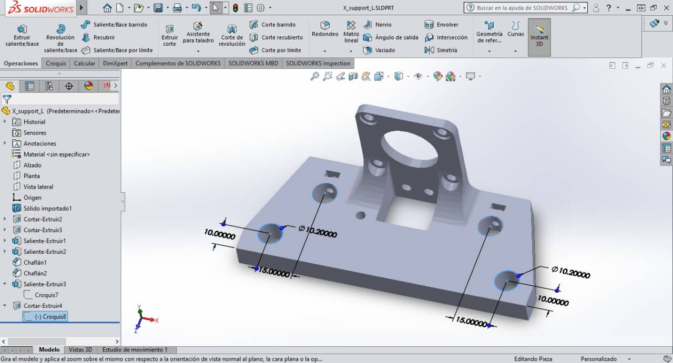The height and width of the screenshot is (363, 673).
Task: Select Extruir saliente/base tool
Action: [x=22, y=36]
